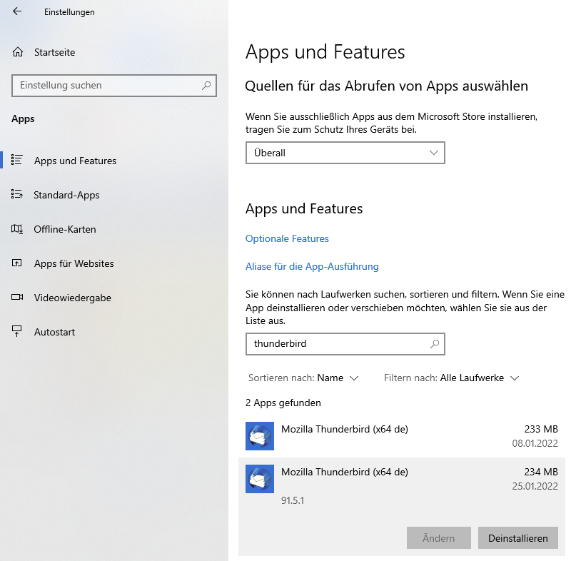Click the date 08.01.2022

click(535, 443)
